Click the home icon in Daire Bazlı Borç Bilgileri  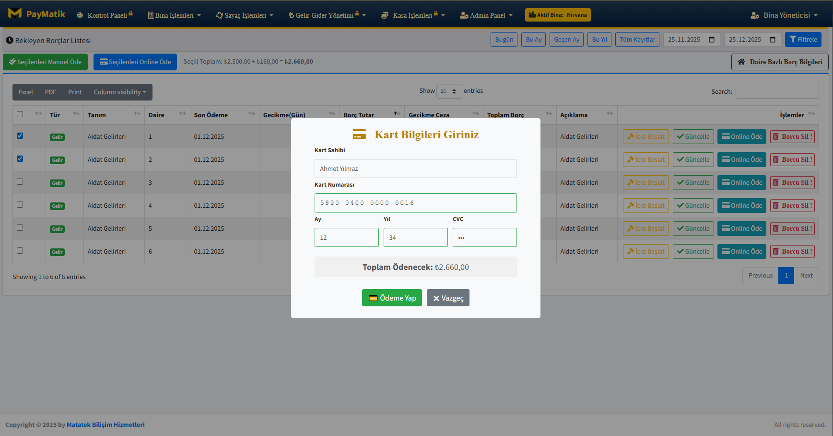[741, 62]
